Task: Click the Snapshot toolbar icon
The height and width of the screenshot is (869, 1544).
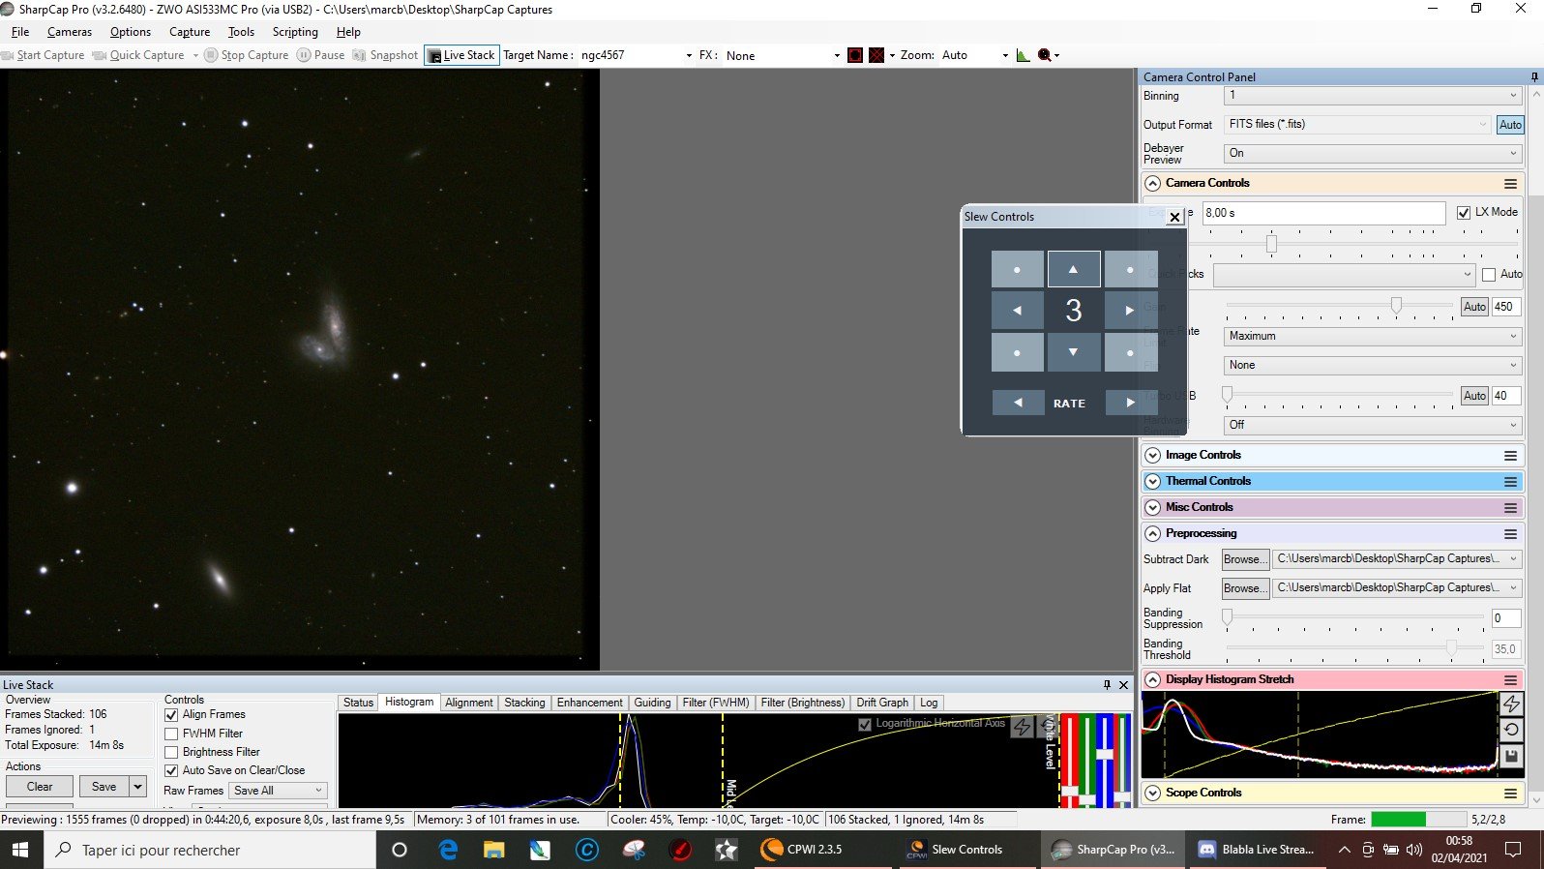Action: 360,55
